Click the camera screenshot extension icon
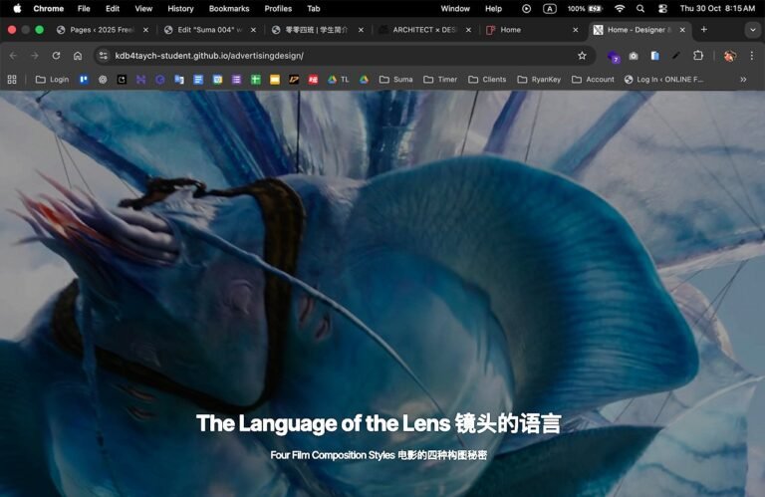The width and height of the screenshot is (765, 497). tap(634, 56)
